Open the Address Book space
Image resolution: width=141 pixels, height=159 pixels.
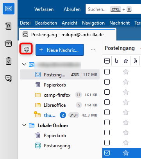[x=9, y=26]
